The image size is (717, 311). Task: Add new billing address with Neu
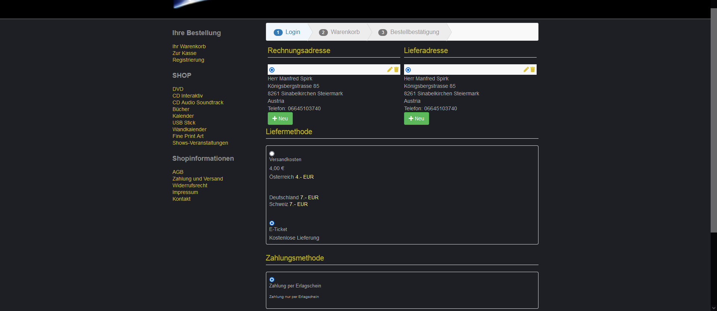pos(280,118)
